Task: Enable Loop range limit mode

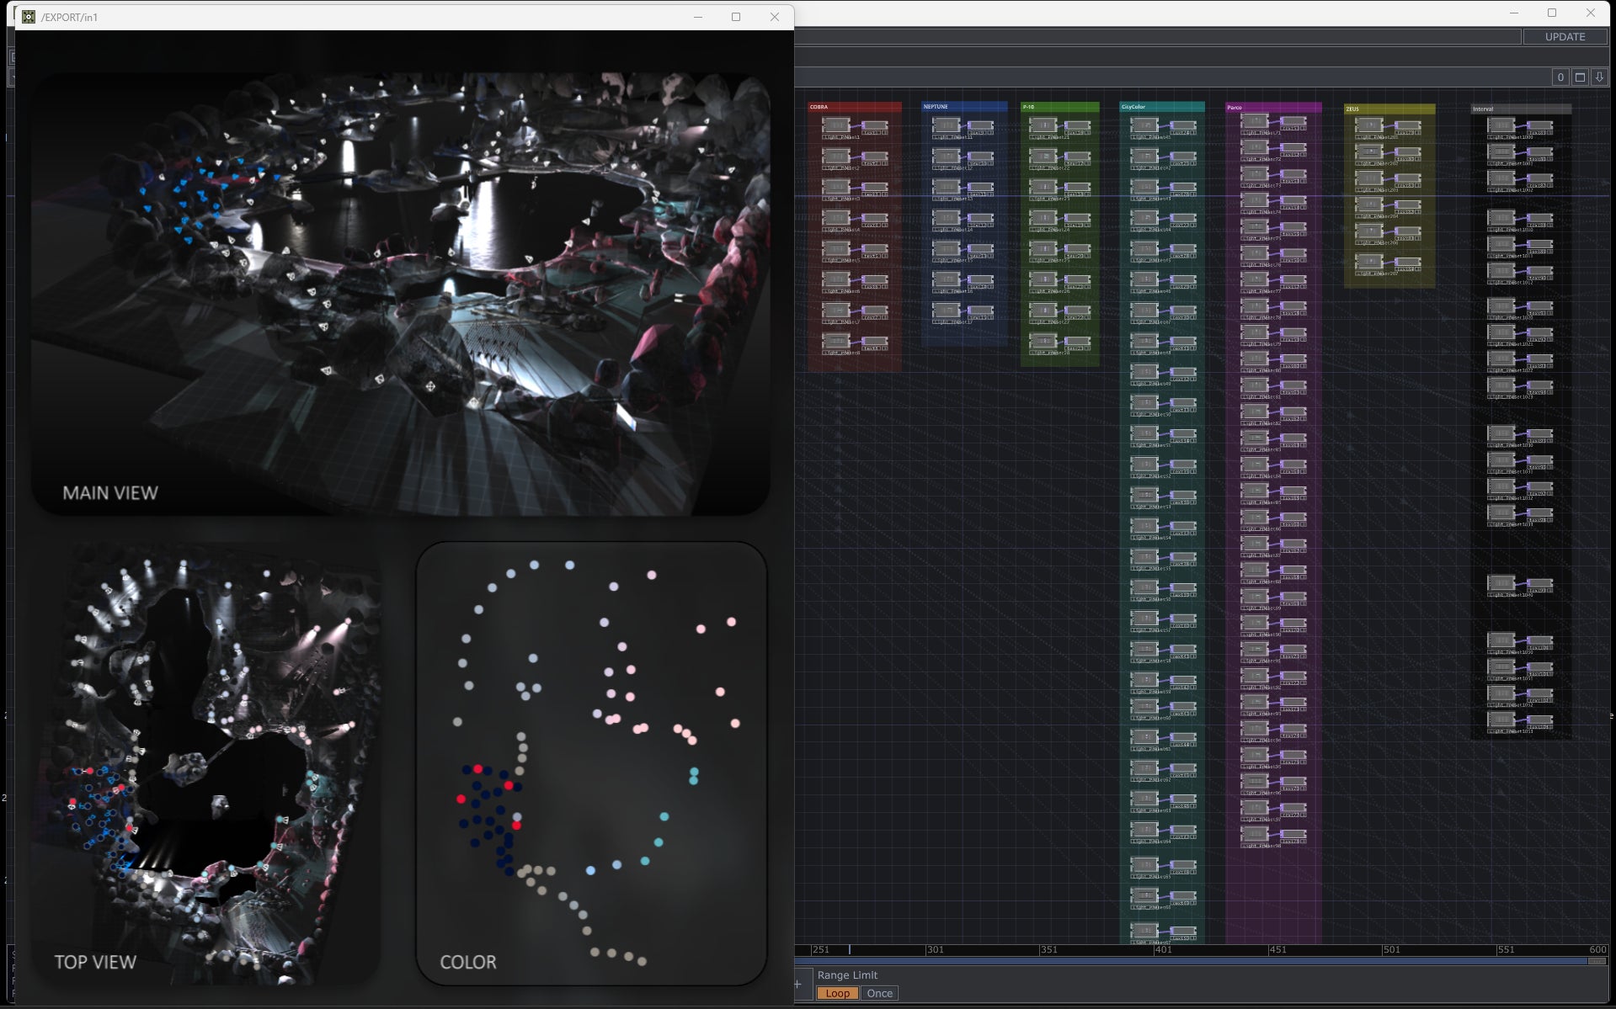Action: [837, 993]
